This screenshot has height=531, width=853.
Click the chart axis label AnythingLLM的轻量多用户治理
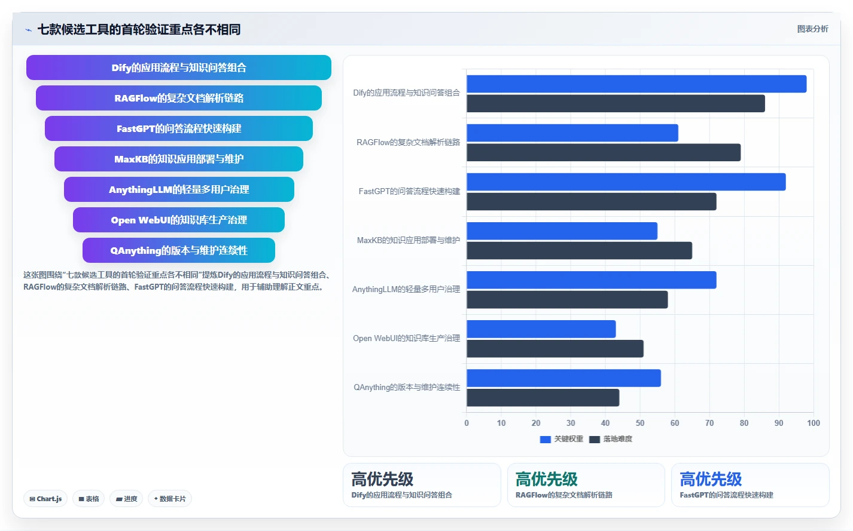tap(406, 290)
